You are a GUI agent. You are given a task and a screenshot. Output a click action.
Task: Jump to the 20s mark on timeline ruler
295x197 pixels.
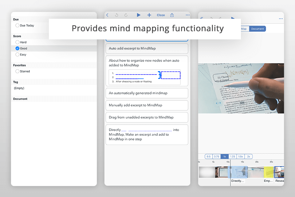(x=257, y=162)
